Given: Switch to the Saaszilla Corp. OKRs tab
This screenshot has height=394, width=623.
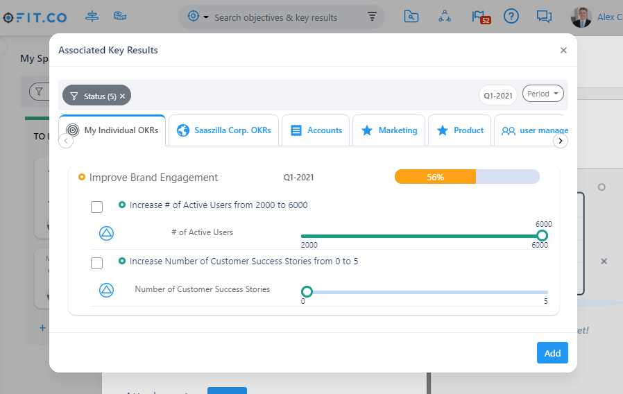Looking at the screenshot, I should (x=224, y=130).
